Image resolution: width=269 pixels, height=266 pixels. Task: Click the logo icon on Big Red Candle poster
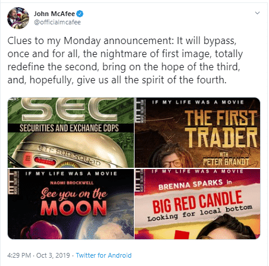coord(140,181)
